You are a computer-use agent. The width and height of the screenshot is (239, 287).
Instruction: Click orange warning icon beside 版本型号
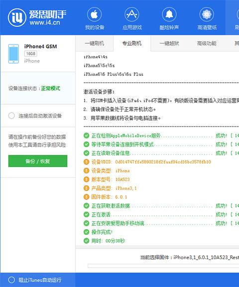(86, 179)
